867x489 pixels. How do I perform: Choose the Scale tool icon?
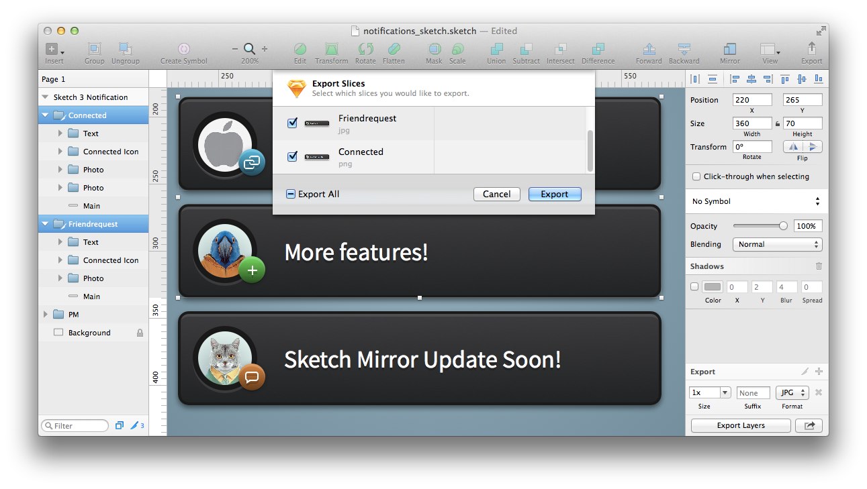457,49
